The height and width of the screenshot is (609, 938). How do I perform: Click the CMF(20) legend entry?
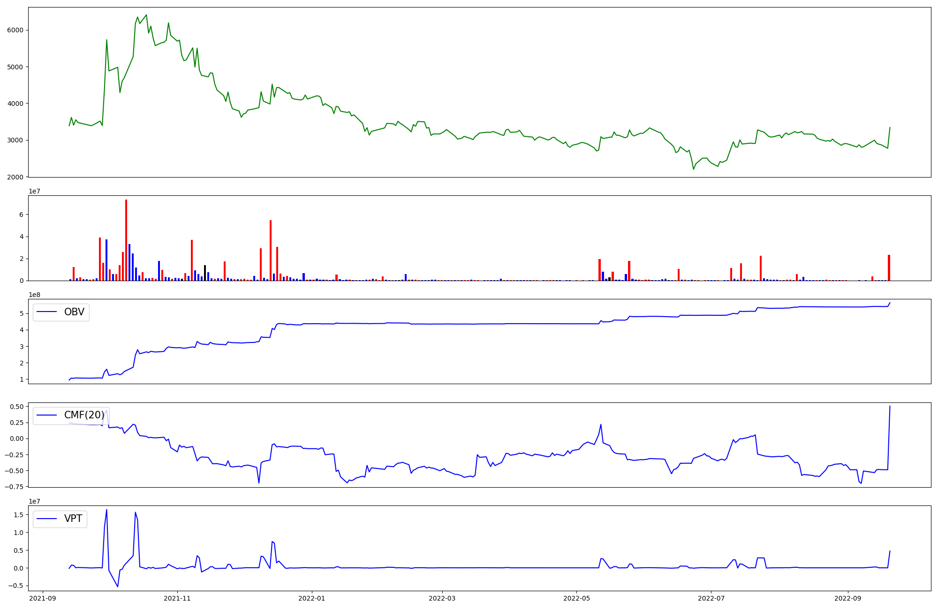(x=84, y=415)
